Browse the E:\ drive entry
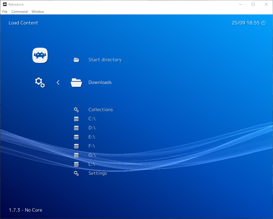Viewport: 273px width, 219px height. click(92, 137)
